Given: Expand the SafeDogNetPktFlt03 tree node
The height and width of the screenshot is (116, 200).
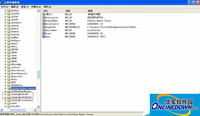Looking at the screenshot, I should (5, 97).
